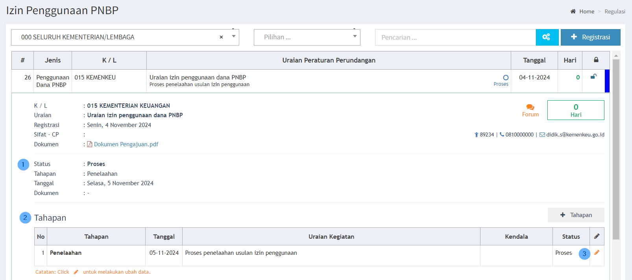Click the Home icon in breadcrumb
The image size is (632, 280).
pos(573,11)
